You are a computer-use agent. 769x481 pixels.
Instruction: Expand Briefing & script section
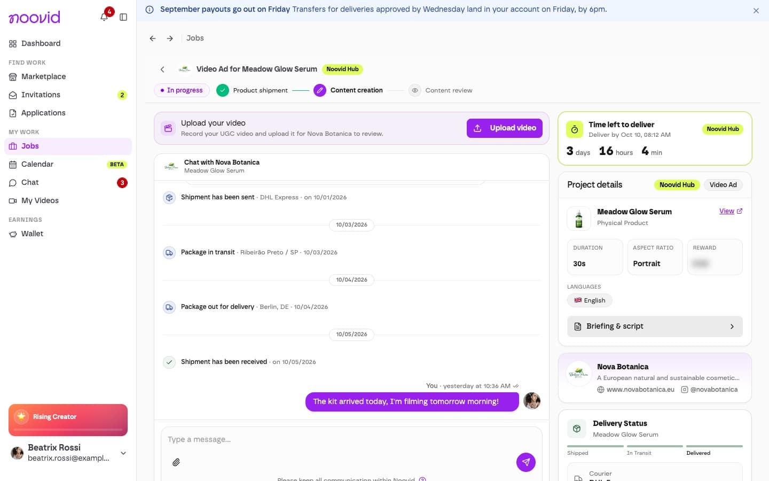click(x=655, y=327)
